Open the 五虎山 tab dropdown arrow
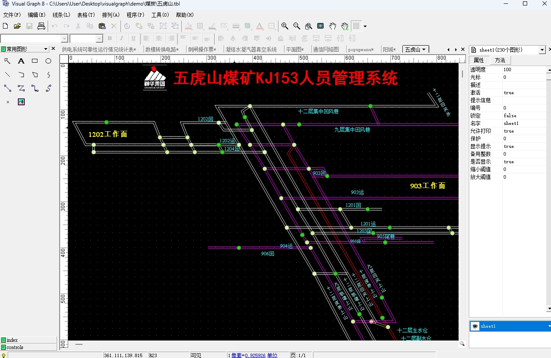Screen dimensions: 551x358 [424, 49]
